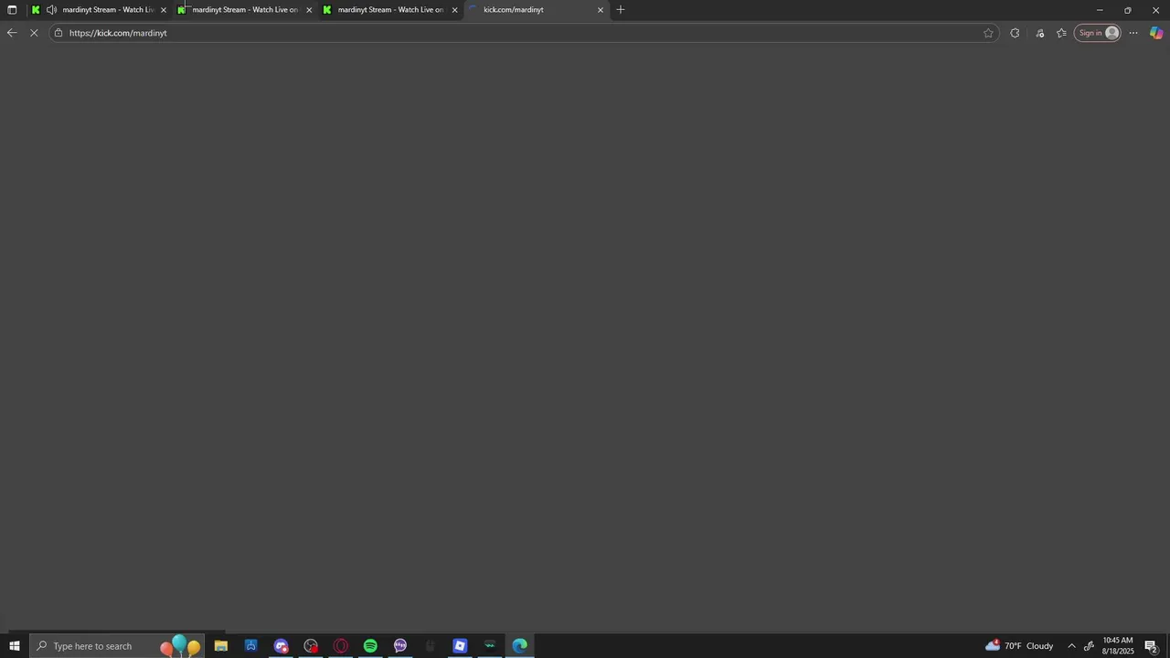
Task: Open the 70°F Cloudy weather widget
Action: (x=1019, y=646)
